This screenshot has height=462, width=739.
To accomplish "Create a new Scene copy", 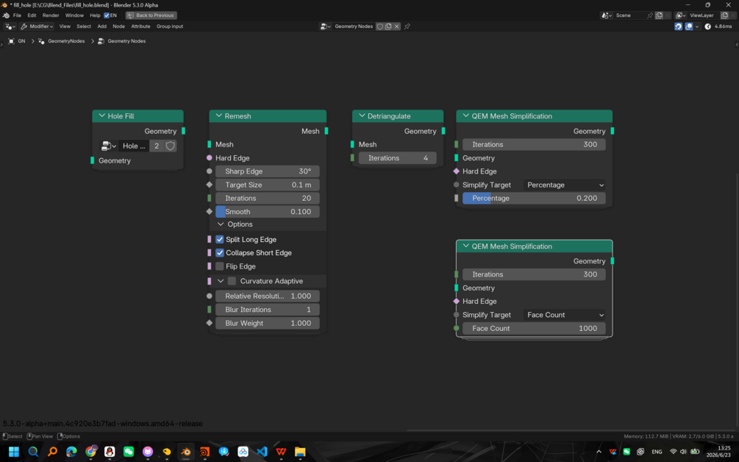I will (660, 15).
